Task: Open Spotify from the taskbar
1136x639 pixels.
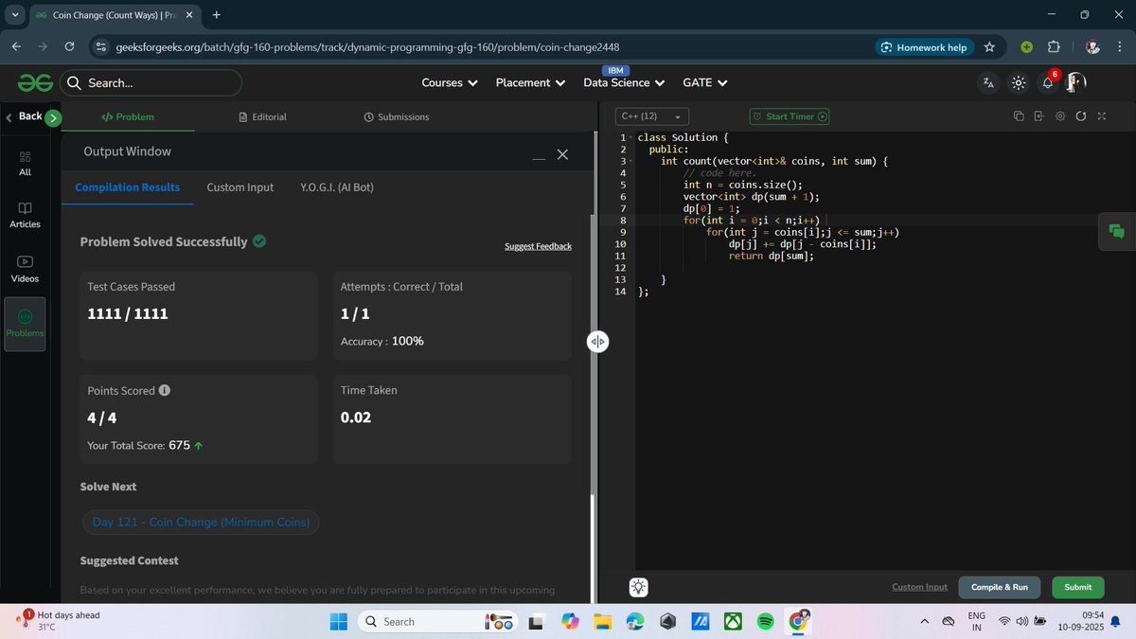Action: [765, 621]
